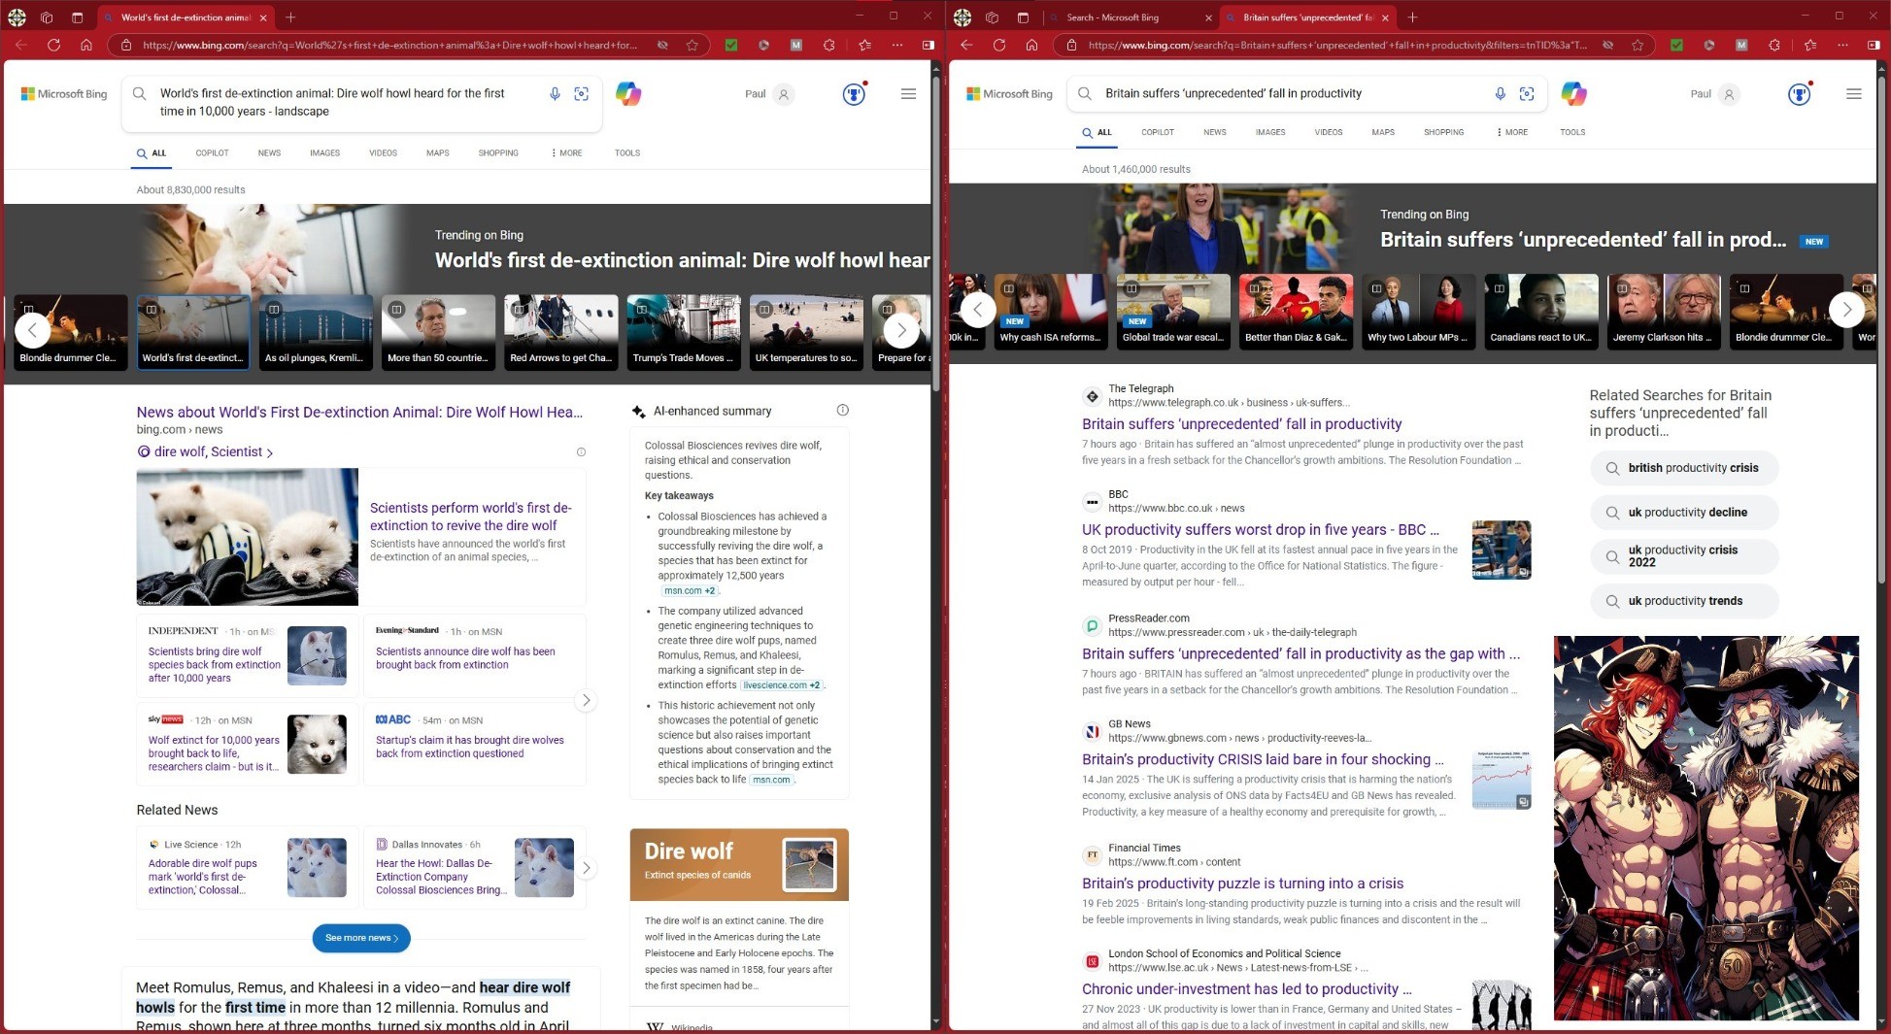Click related search 'uk productivity decline'

click(x=1684, y=513)
